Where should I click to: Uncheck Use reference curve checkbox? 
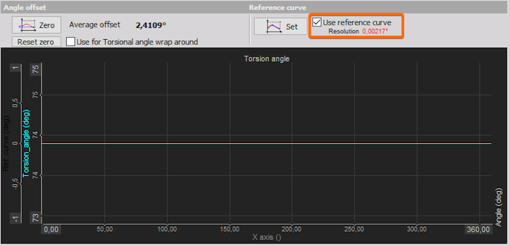pos(316,22)
